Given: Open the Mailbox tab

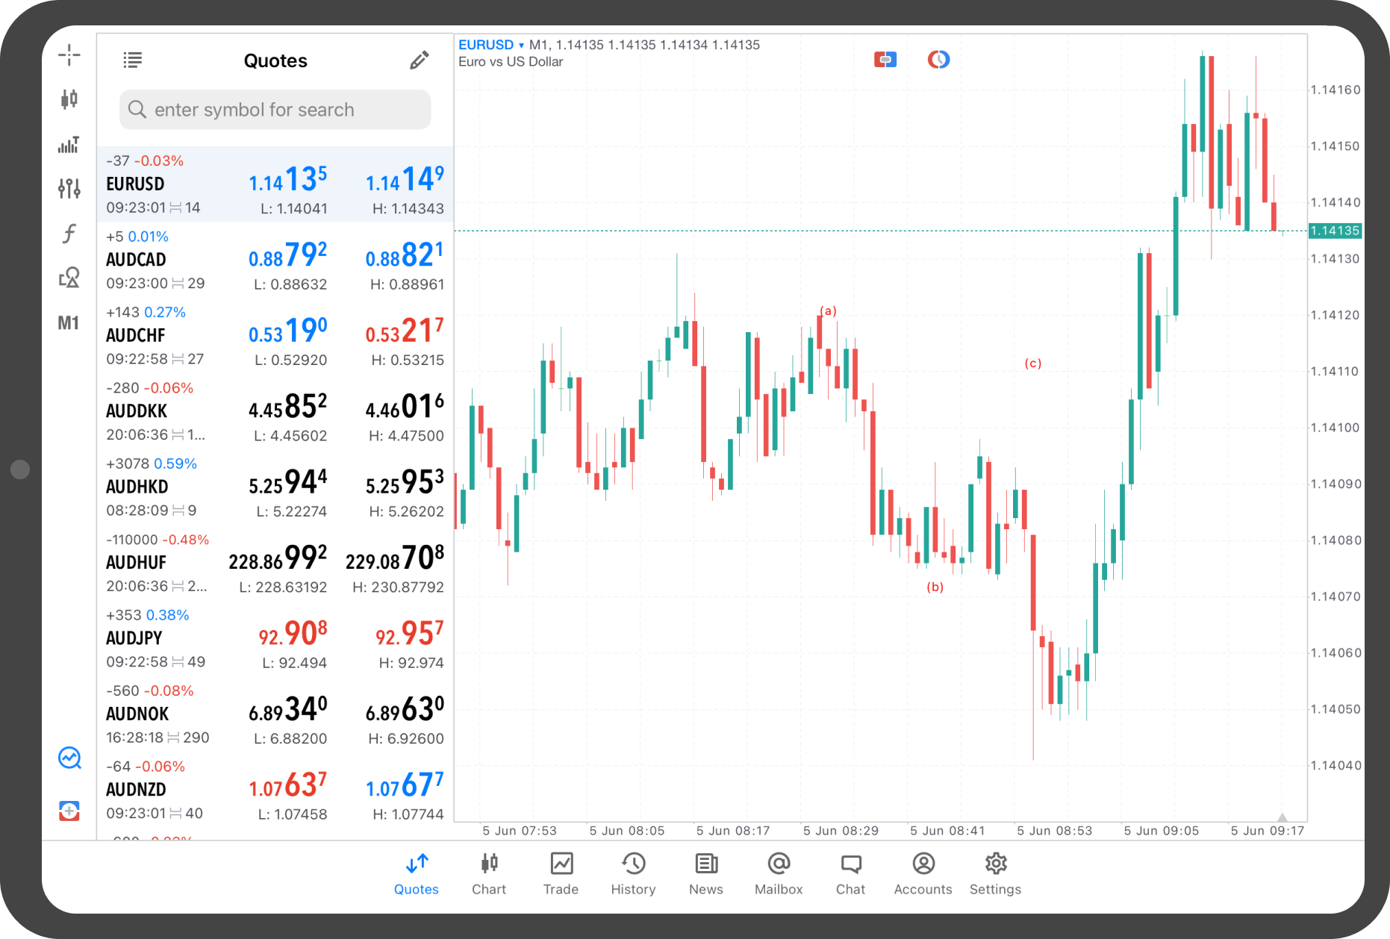Looking at the screenshot, I should coord(779,873).
